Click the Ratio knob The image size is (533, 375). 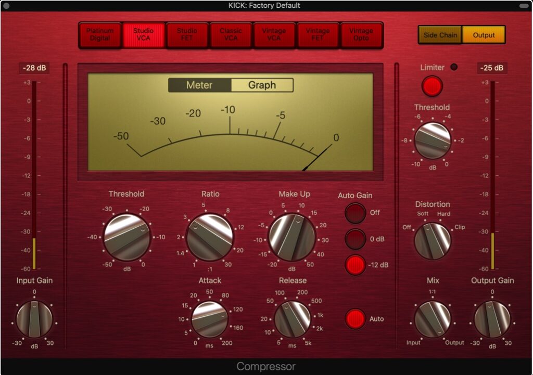[210, 237]
